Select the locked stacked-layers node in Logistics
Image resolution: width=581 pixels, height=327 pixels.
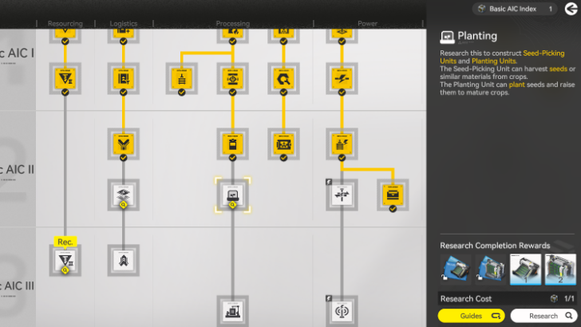123,193
